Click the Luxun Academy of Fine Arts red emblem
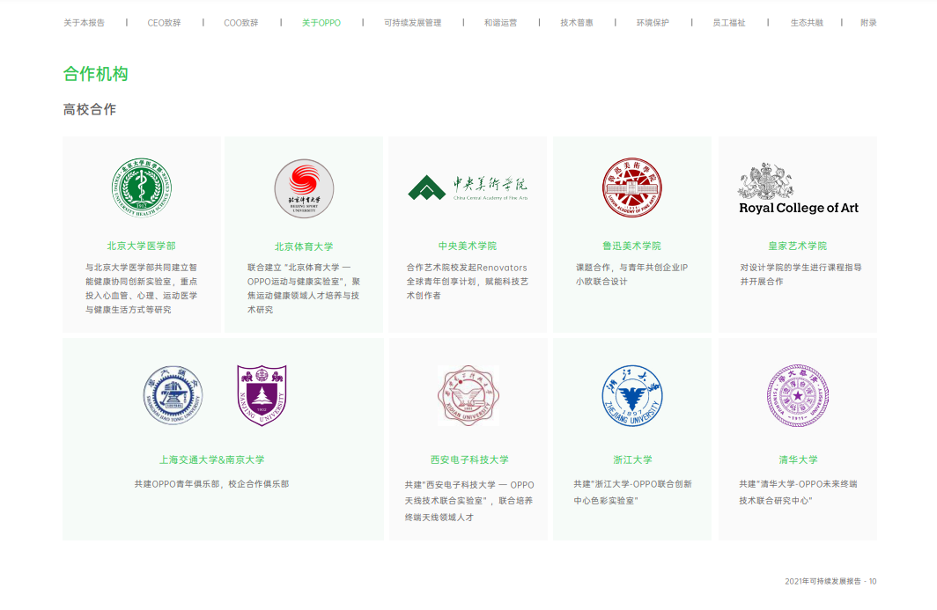 632,187
